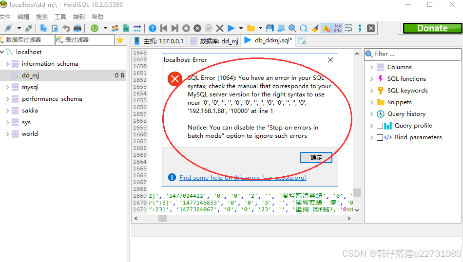Click the green Donate button

pos(432,28)
